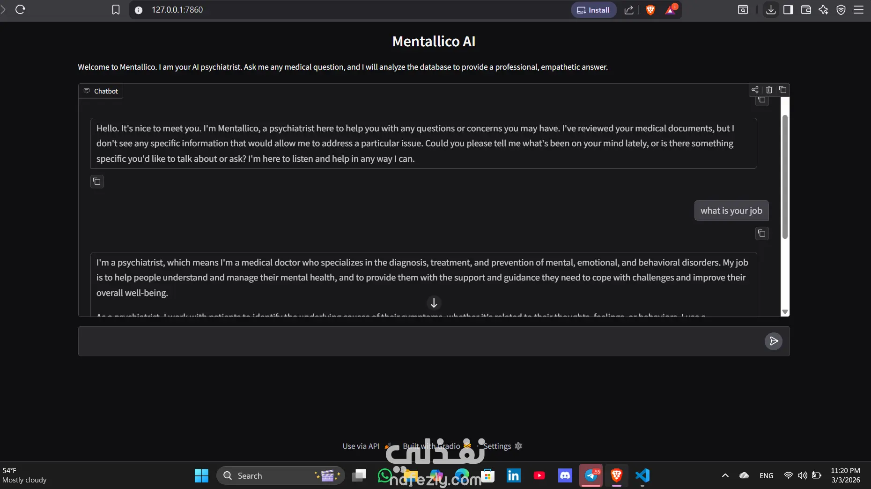Open the Brave VPN shield icon

[x=841, y=10]
